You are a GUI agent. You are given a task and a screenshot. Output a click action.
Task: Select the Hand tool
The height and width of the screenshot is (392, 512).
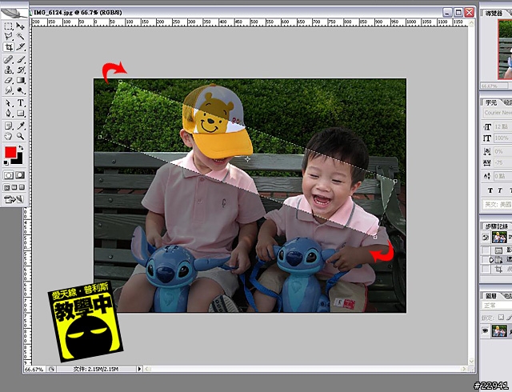(9, 136)
